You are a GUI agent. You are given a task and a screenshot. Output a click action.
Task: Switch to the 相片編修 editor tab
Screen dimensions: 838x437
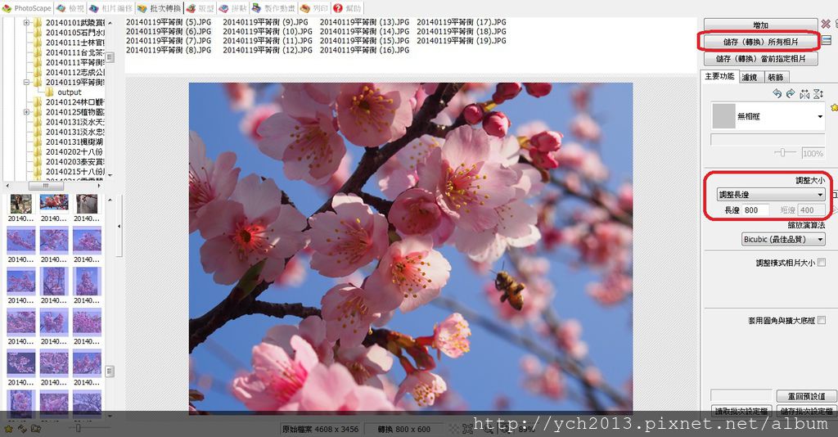coord(110,8)
